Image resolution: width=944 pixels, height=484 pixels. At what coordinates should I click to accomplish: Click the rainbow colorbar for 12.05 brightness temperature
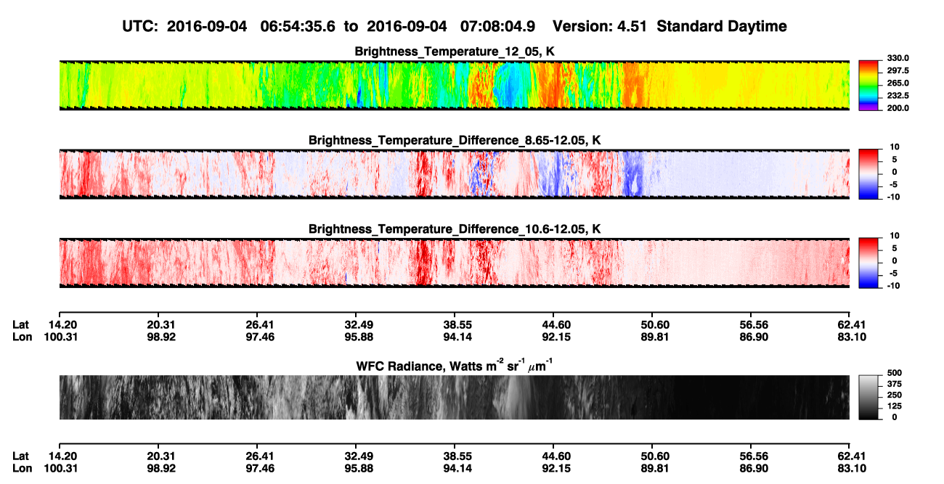coord(868,86)
